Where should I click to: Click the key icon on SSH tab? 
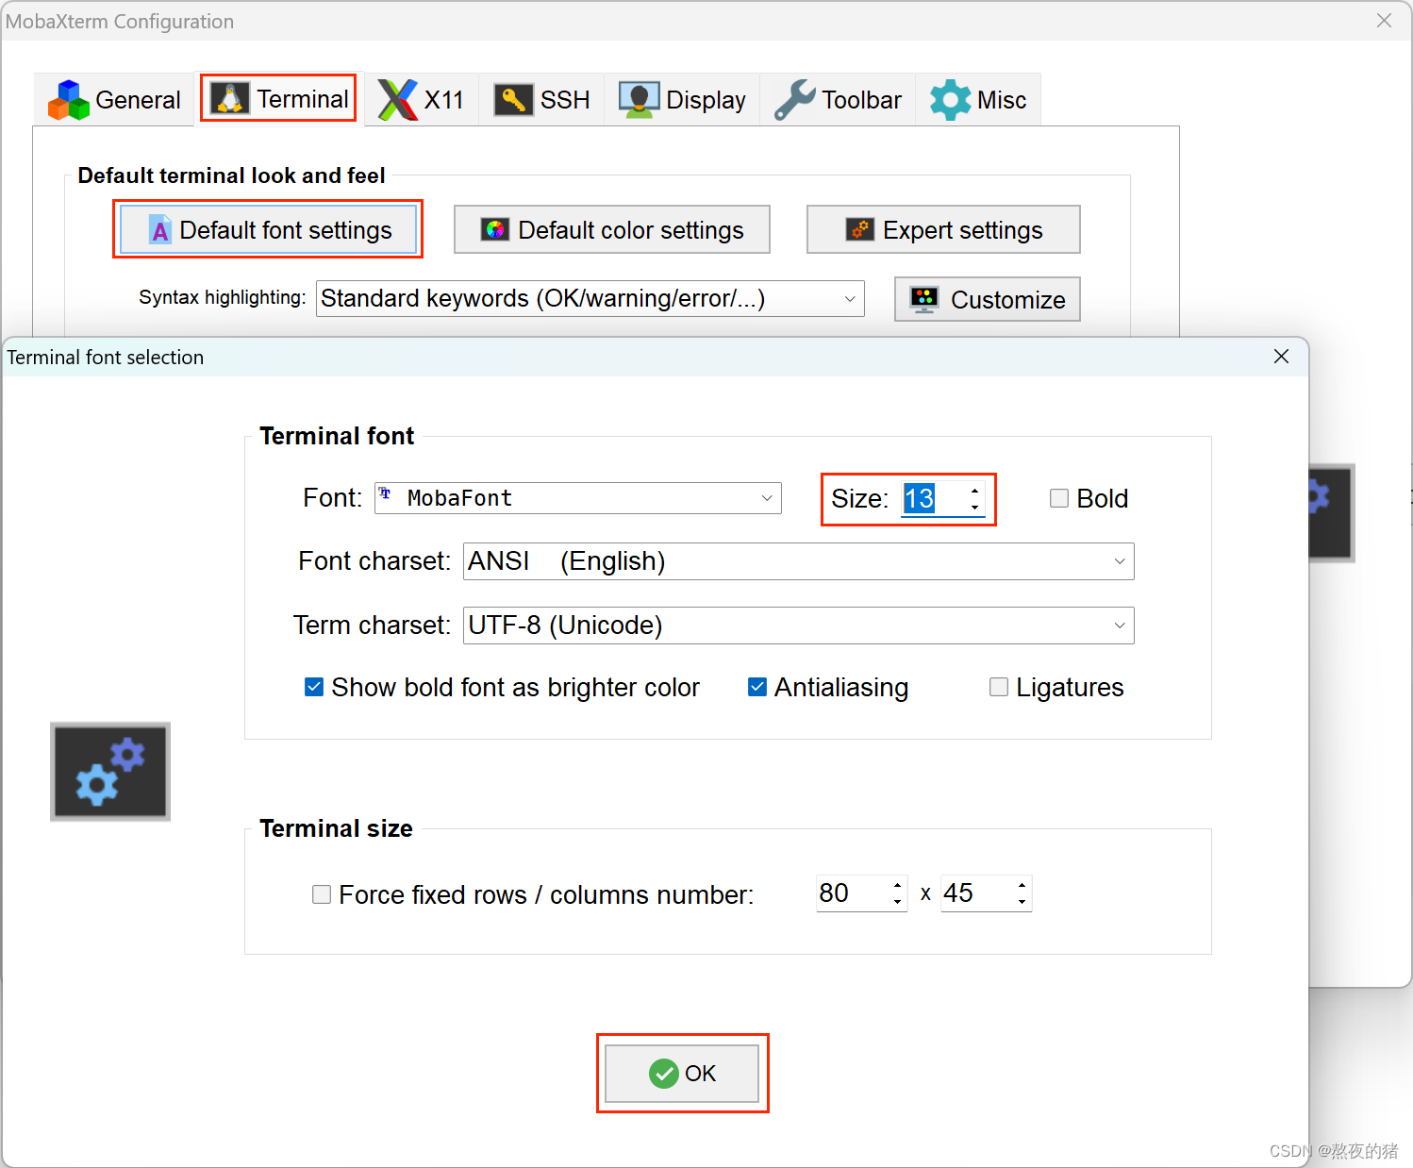[514, 99]
